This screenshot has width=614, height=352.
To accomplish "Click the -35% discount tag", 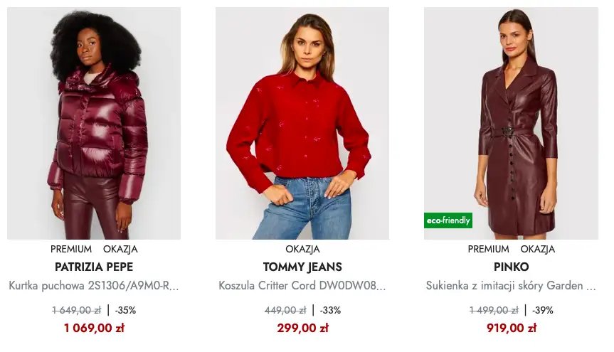I will click(x=126, y=310).
